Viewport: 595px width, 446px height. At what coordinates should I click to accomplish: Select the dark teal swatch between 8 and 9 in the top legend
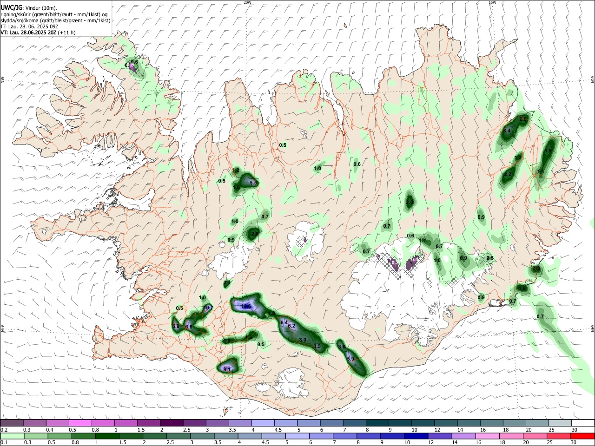tap(377, 423)
